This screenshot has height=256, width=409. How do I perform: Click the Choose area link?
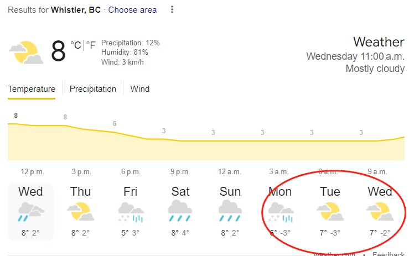click(x=132, y=10)
